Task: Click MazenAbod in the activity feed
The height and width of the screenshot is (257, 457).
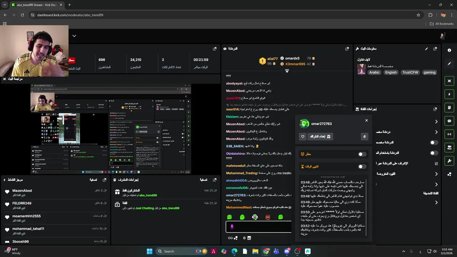Action: [x=22, y=191]
